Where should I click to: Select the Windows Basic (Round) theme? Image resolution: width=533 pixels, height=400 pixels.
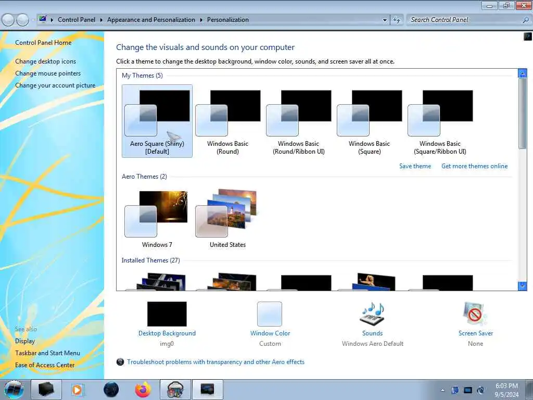228,121
